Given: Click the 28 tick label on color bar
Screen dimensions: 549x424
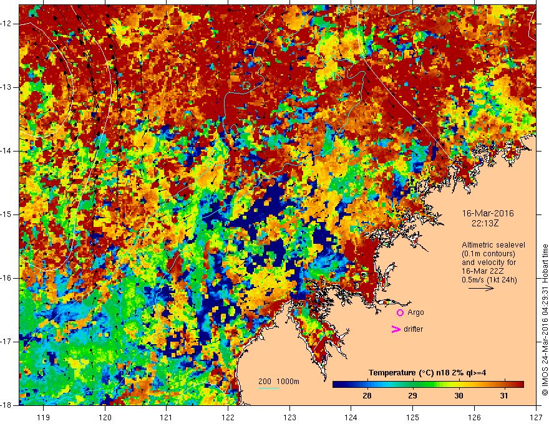Looking at the screenshot, I should coord(367,396).
